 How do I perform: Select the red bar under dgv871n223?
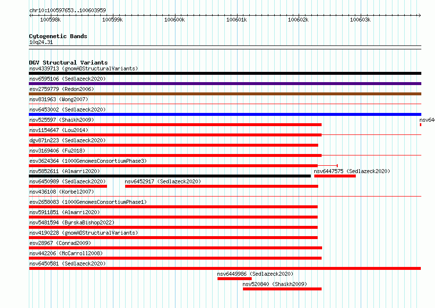pos(174,145)
